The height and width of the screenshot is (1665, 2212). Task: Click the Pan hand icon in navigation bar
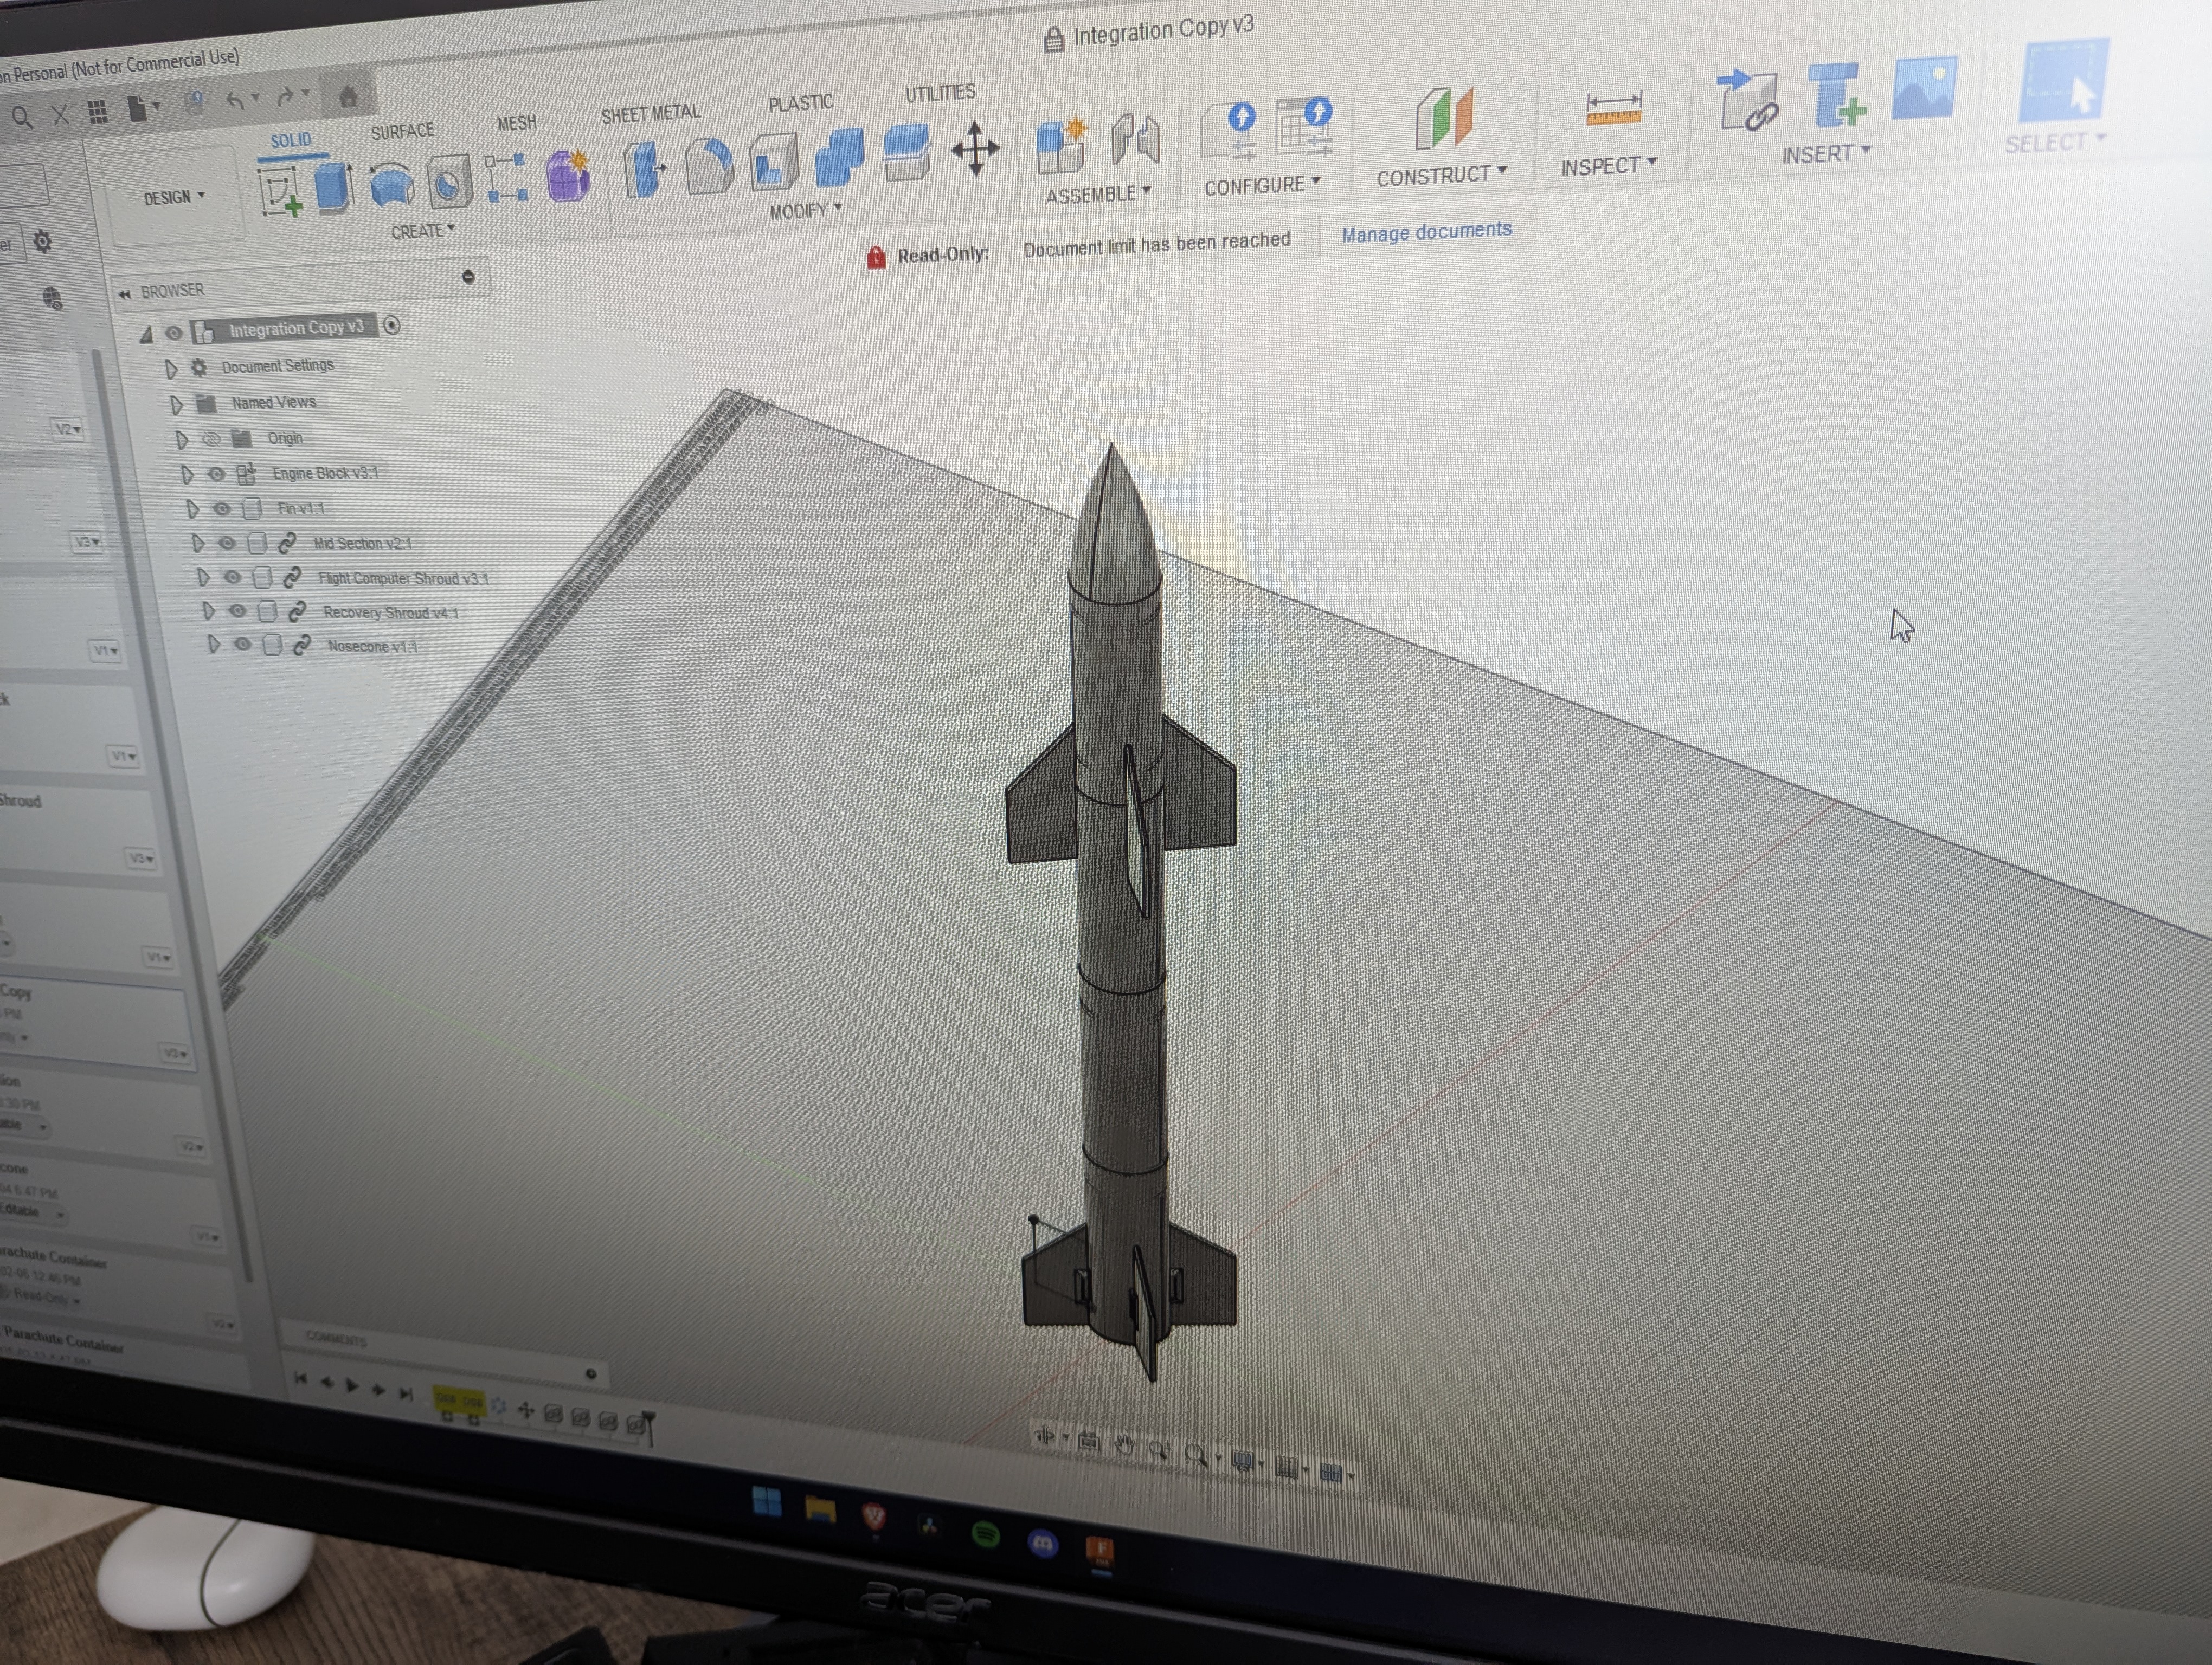coord(1124,1446)
